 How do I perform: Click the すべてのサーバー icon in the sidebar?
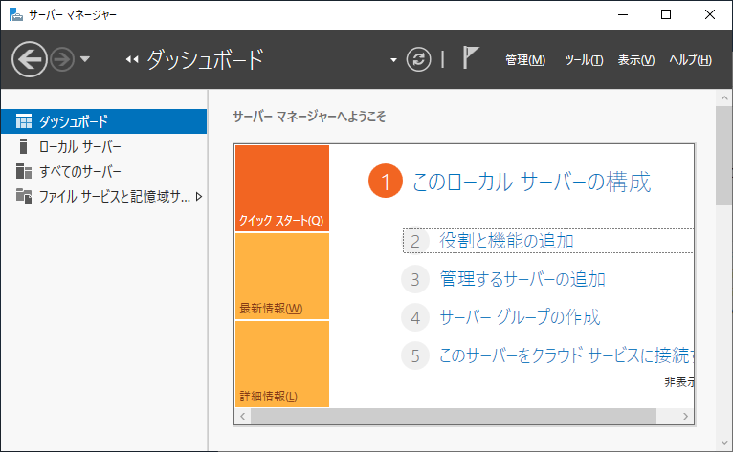click(x=24, y=171)
